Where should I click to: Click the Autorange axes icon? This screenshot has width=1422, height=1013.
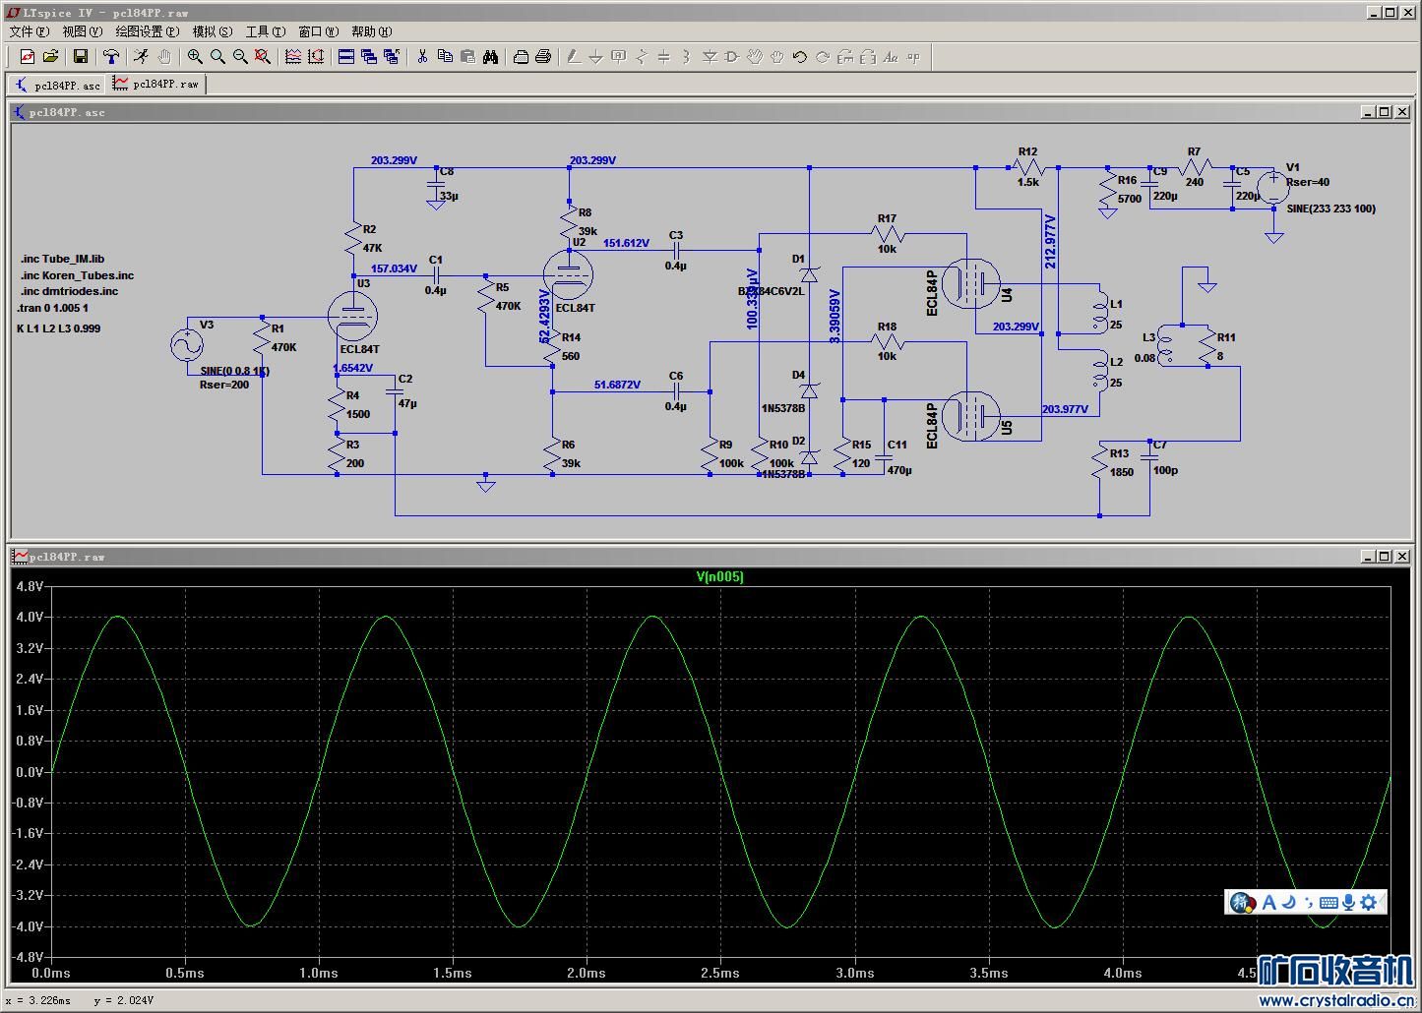click(316, 57)
